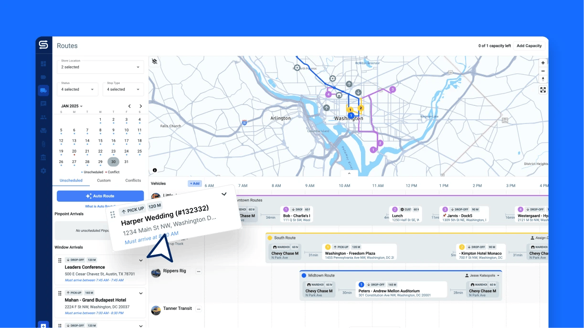Open the JAN 2025 month picker
This screenshot has height=328, width=584.
click(72, 106)
